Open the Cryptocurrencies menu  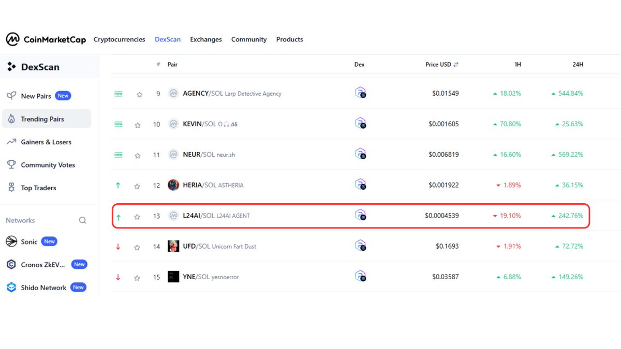click(x=119, y=39)
